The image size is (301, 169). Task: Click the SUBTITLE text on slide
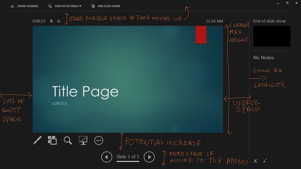coord(59,103)
